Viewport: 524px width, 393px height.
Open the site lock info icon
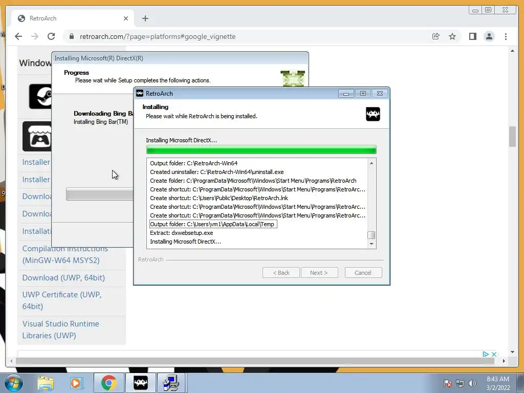tap(71, 36)
